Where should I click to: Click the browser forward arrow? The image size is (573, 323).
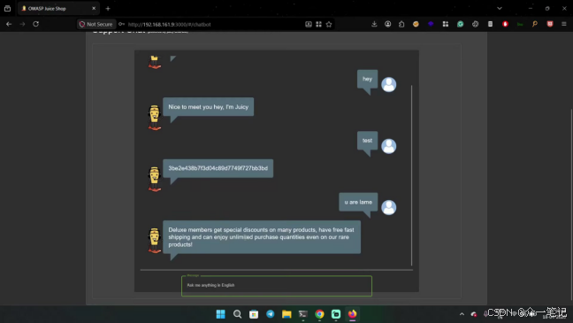(22, 24)
